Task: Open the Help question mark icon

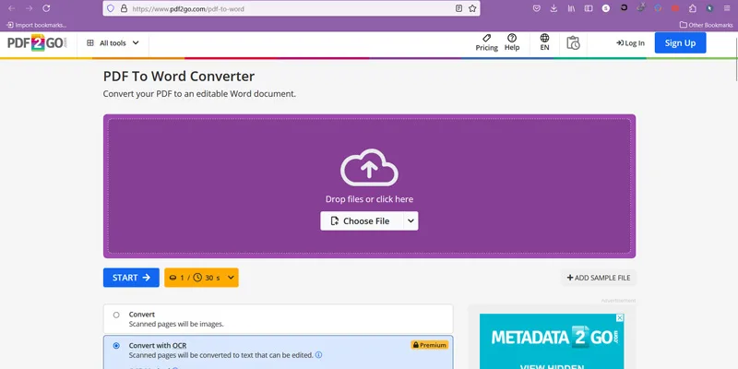Action: 512,38
